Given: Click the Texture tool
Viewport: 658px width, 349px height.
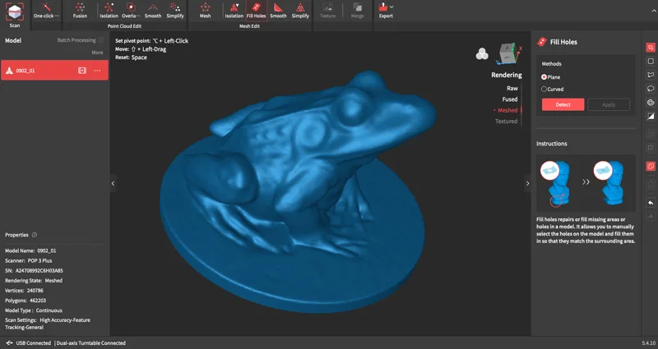Looking at the screenshot, I should 327,11.
